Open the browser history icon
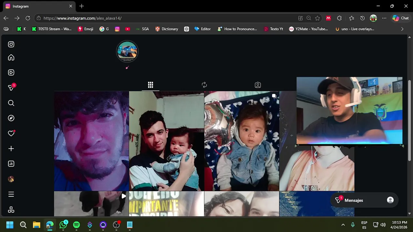413x232 pixels. pyautogui.click(x=362, y=18)
